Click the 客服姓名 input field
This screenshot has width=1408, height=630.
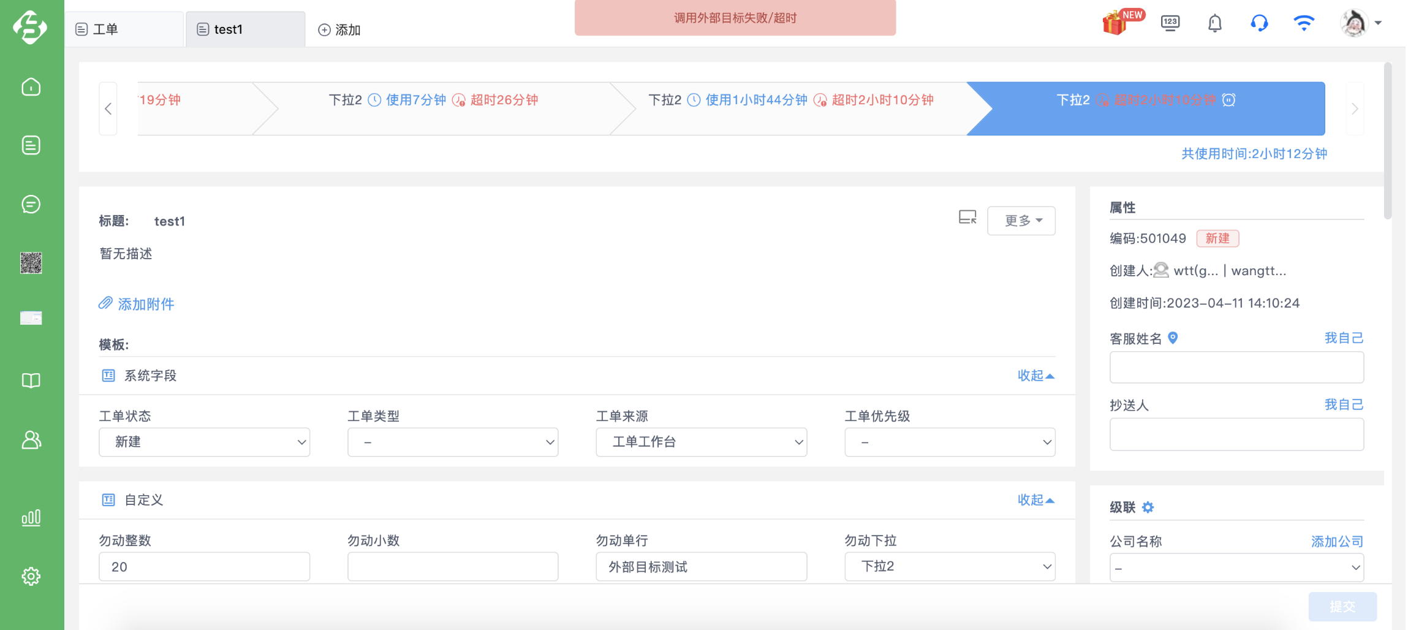tap(1236, 367)
